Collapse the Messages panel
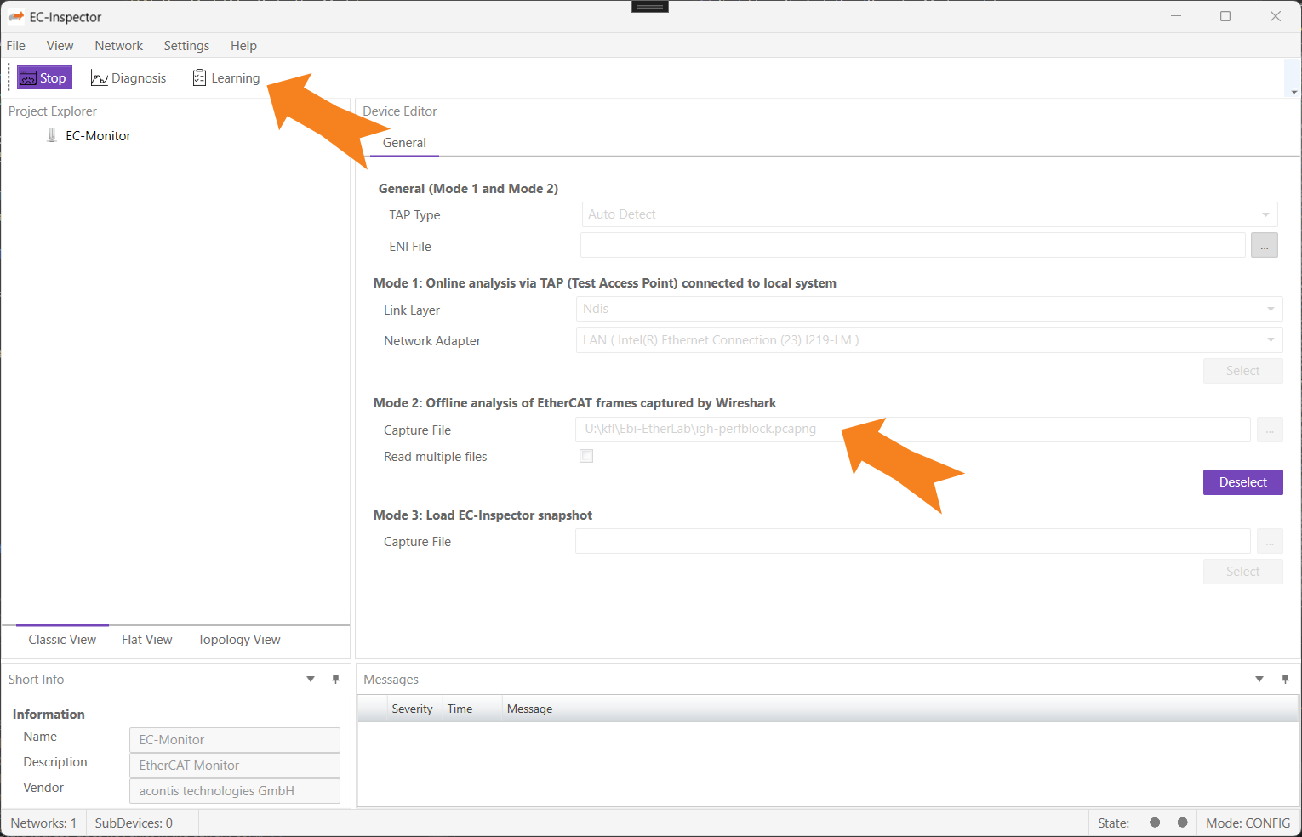 click(x=1259, y=679)
